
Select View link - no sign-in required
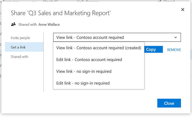pos(84,71)
